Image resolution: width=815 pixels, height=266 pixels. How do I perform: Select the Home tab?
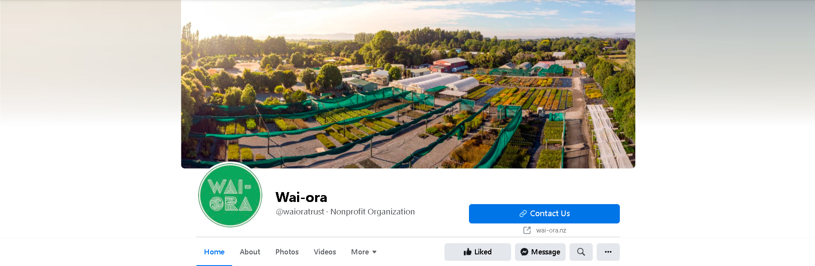click(214, 252)
